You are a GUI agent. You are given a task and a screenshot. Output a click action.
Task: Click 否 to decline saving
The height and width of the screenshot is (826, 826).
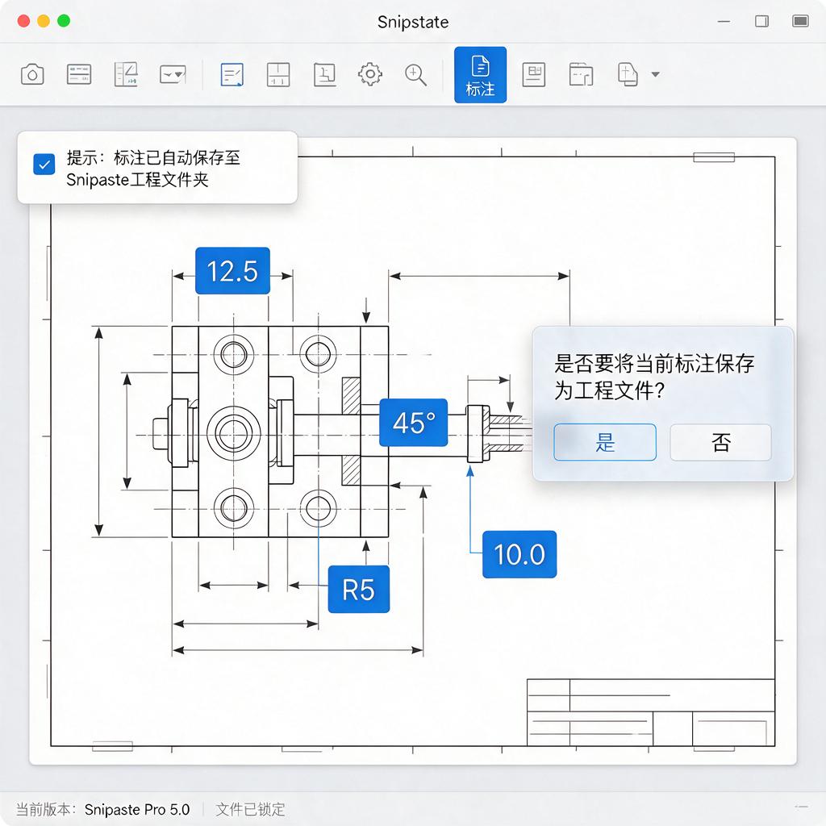720,442
